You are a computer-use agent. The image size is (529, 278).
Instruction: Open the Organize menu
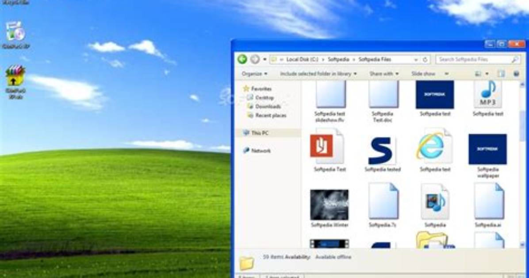pos(254,73)
